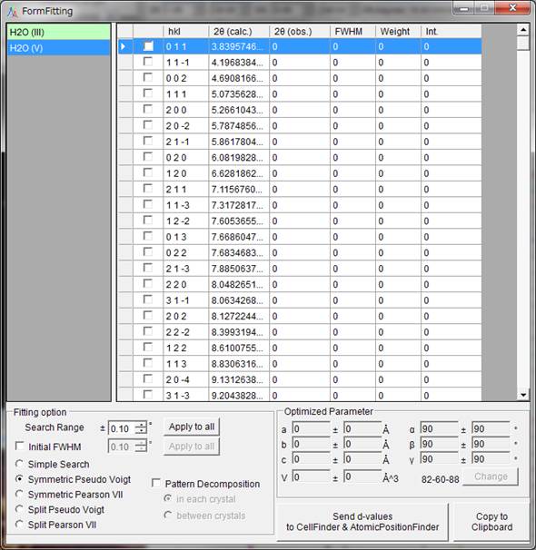Screen dimensions: 536x550
Task: Click the Search Range value field
Action: (x=122, y=428)
